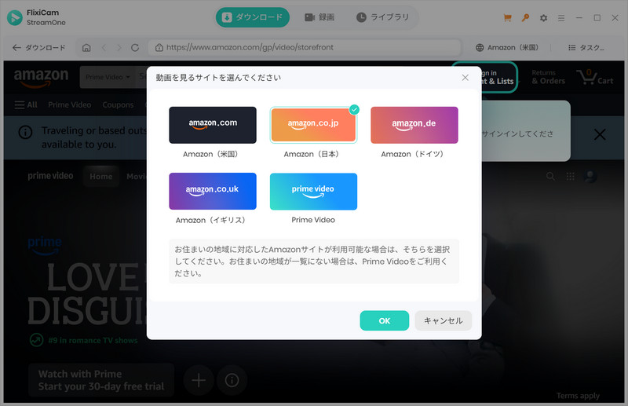Open Coupons link in Amazon nav
628x406 pixels.
118,105
